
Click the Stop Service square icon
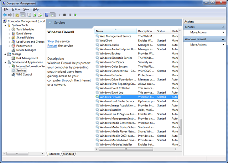click(64, 15)
